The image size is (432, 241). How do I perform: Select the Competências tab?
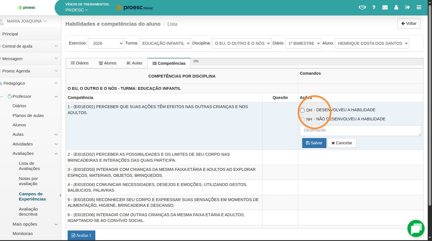tap(169, 63)
